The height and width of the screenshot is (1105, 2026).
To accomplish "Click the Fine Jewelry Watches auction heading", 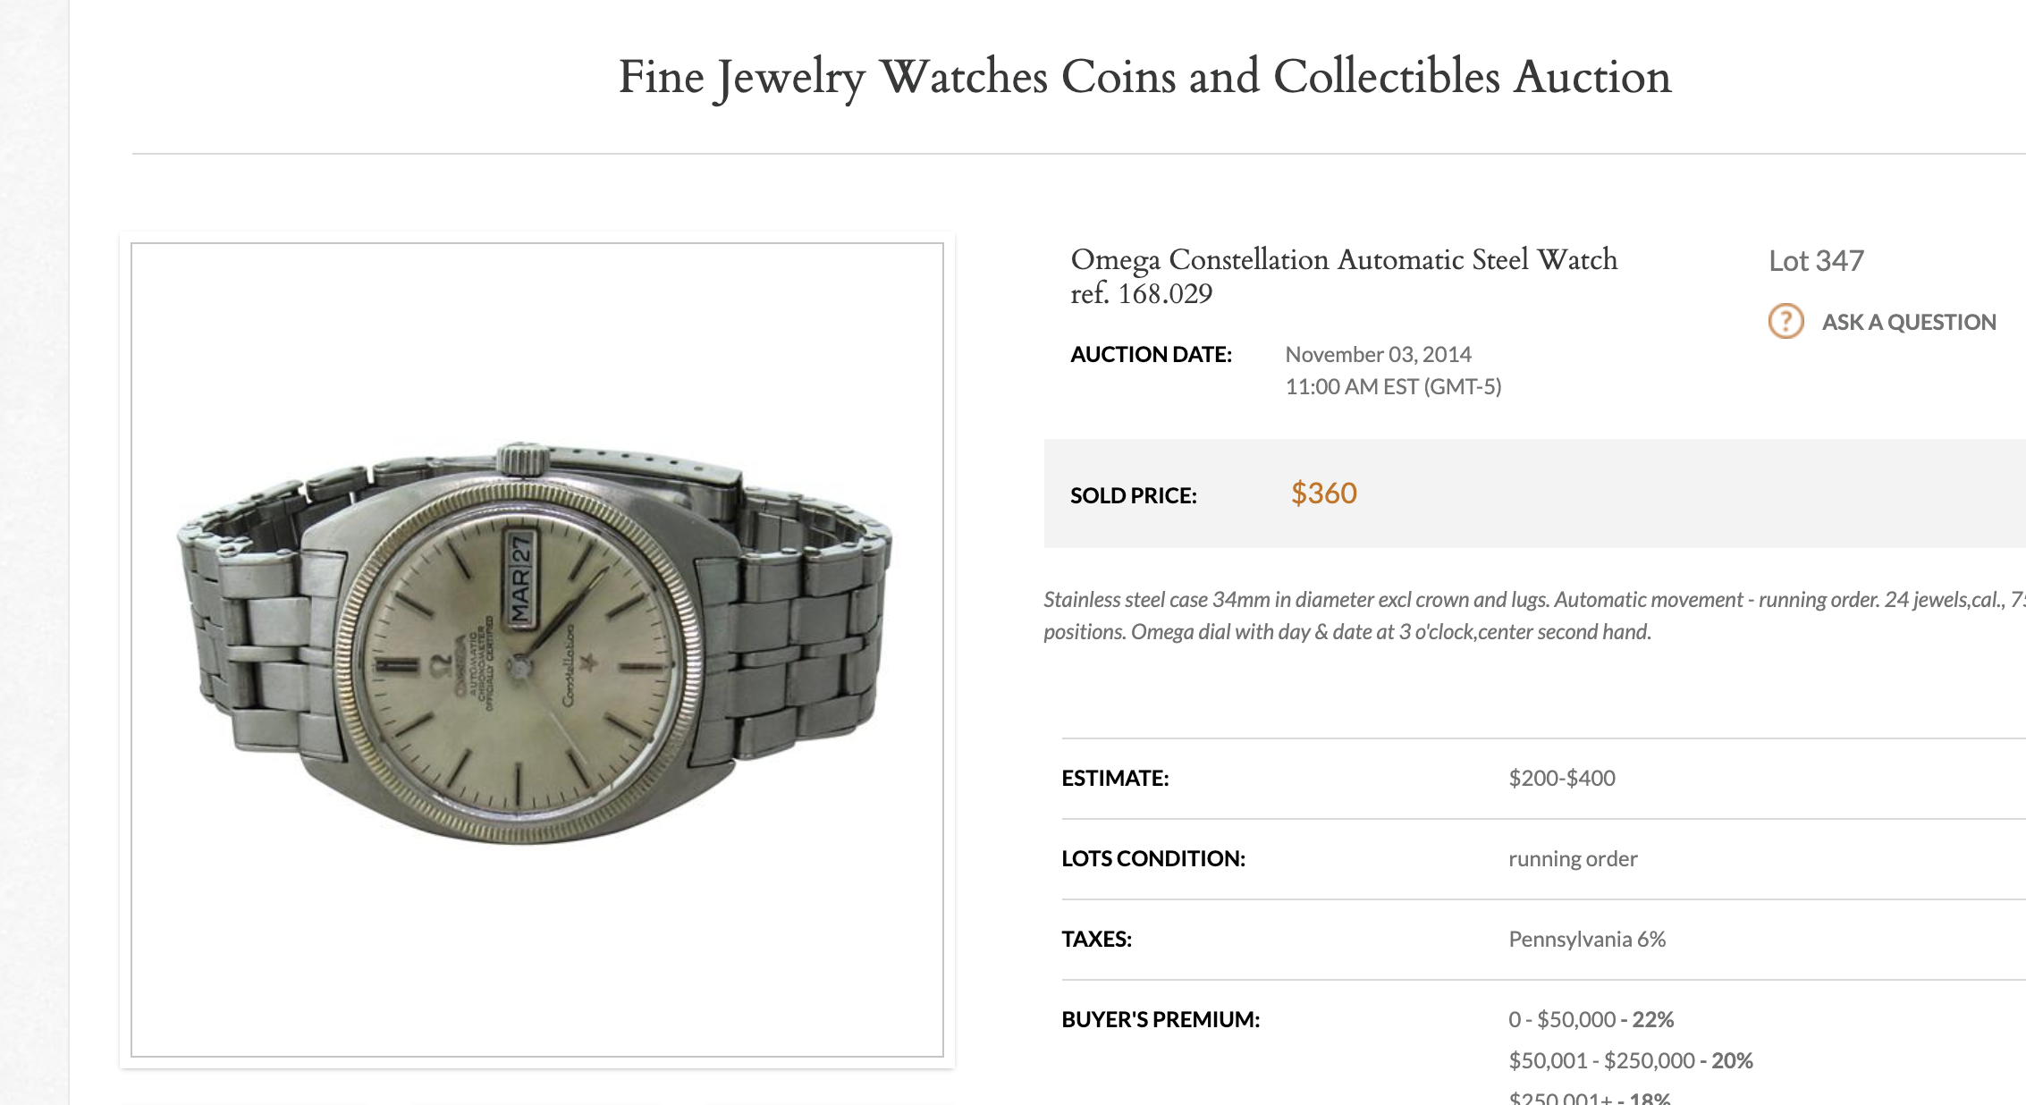I will (x=1144, y=77).
